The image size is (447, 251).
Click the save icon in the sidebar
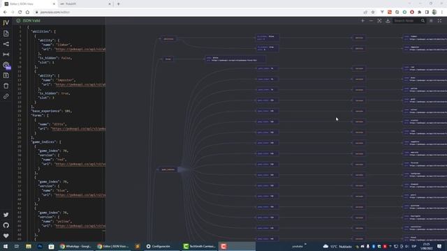pyautogui.click(x=6, y=75)
